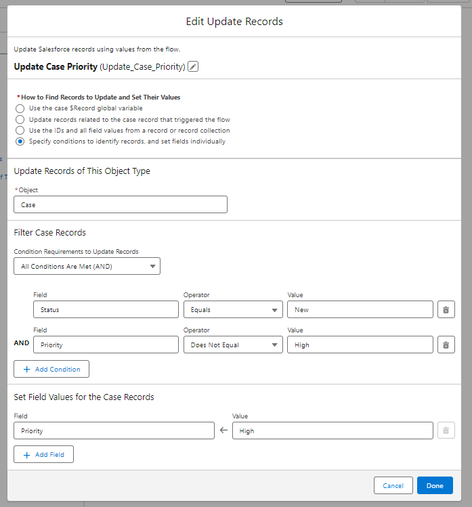Viewport: 472px width, 507px height.
Task: Open the Condition Requirements dropdown
Action: coord(87,266)
